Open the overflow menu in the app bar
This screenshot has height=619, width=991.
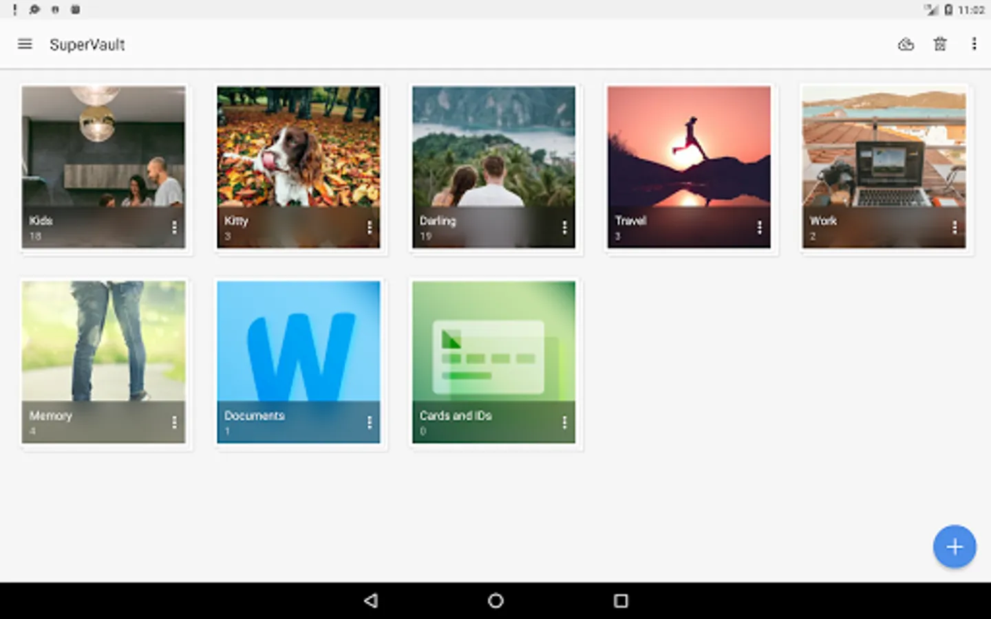click(x=974, y=44)
